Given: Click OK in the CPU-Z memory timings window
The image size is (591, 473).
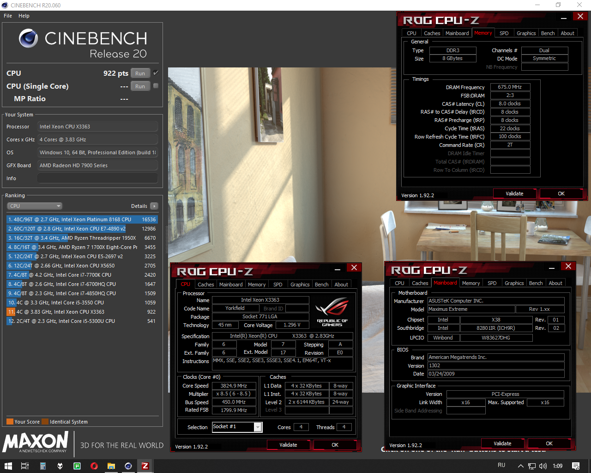Looking at the screenshot, I should coord(561,194).
